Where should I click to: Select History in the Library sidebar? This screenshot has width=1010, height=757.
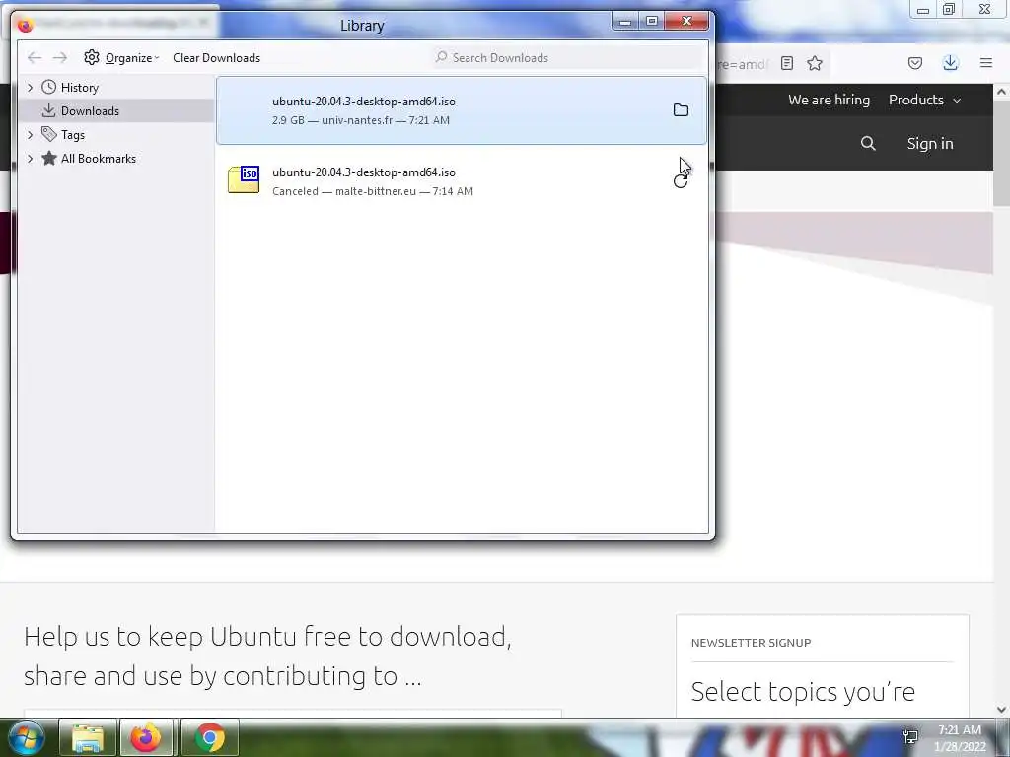click(x=79, y=88)
